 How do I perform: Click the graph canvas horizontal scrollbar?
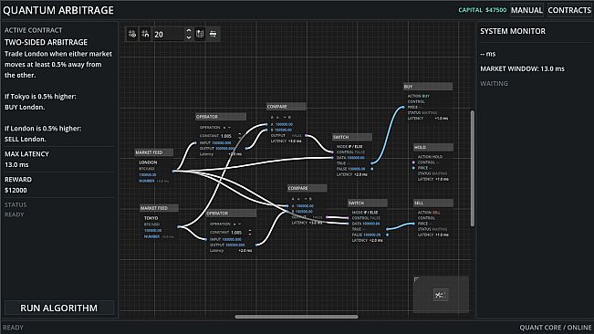297,317
